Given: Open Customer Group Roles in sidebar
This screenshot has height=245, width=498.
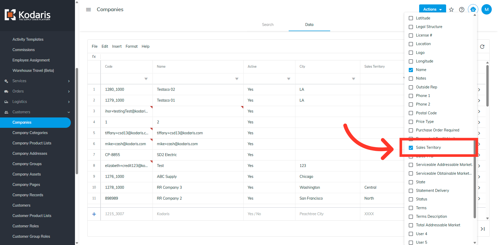Looking at the screenshot, I should click(31, 236).
